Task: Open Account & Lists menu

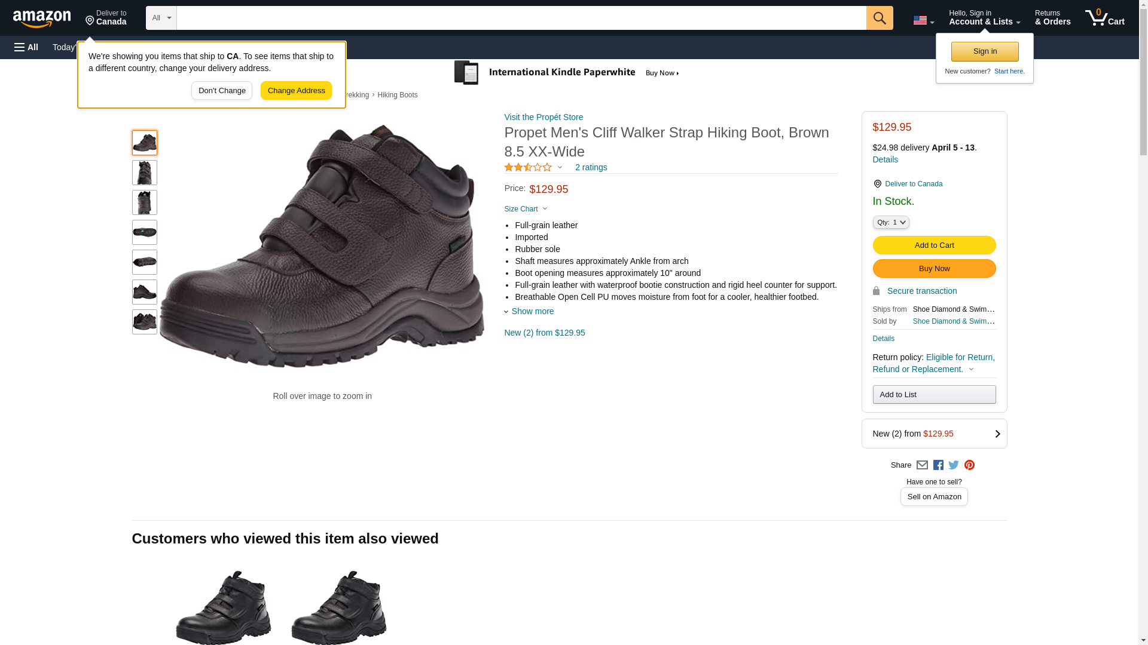Action: (984, 18)
